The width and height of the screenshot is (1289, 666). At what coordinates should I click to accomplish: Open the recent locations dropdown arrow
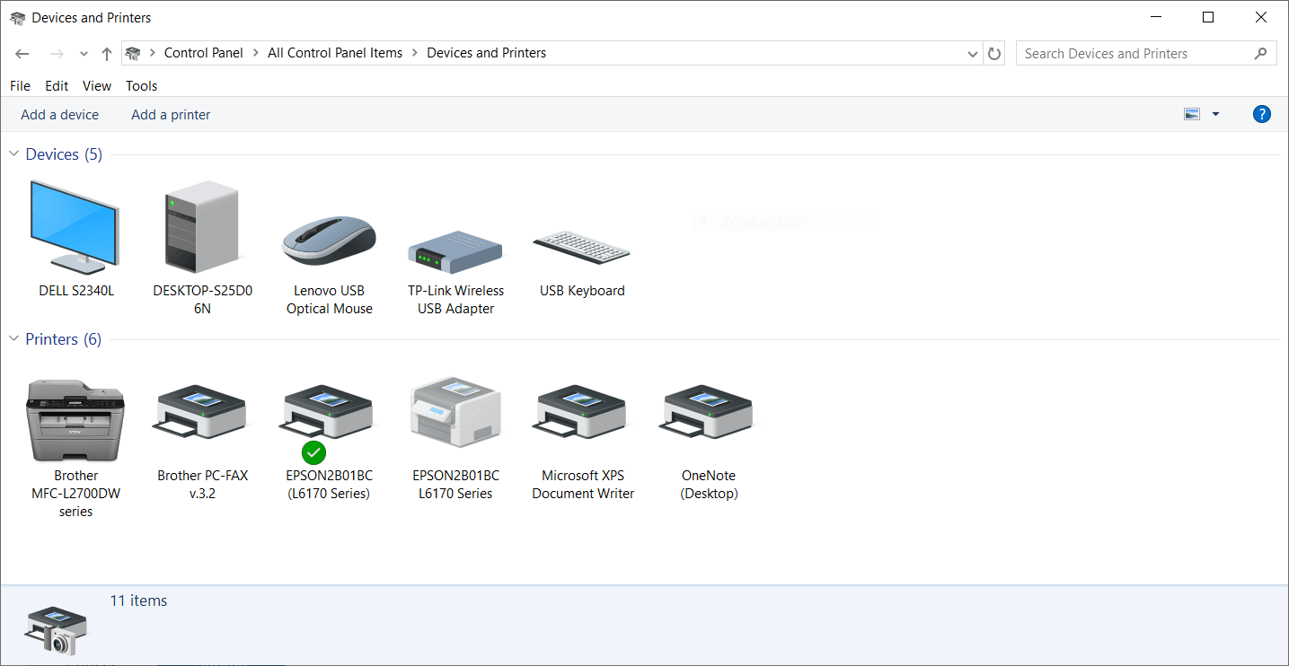(84, 54)
